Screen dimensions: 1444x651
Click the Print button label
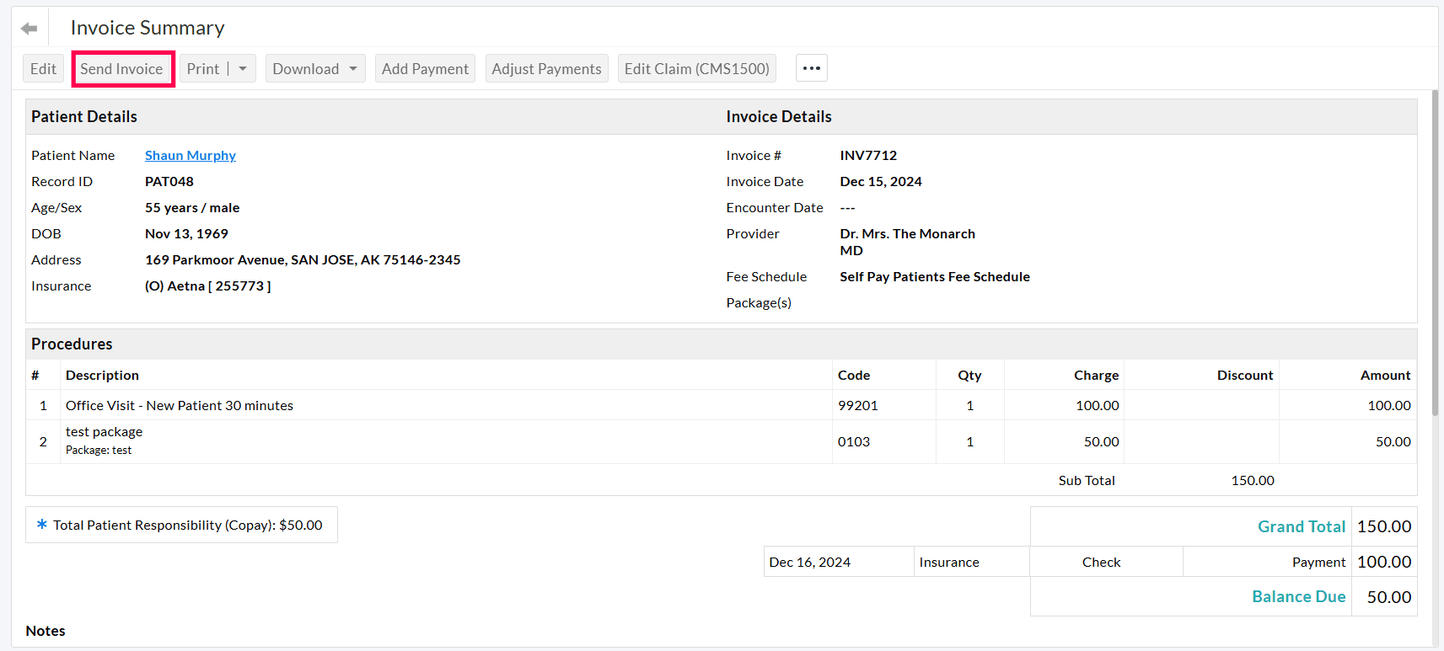click(202, 69)
